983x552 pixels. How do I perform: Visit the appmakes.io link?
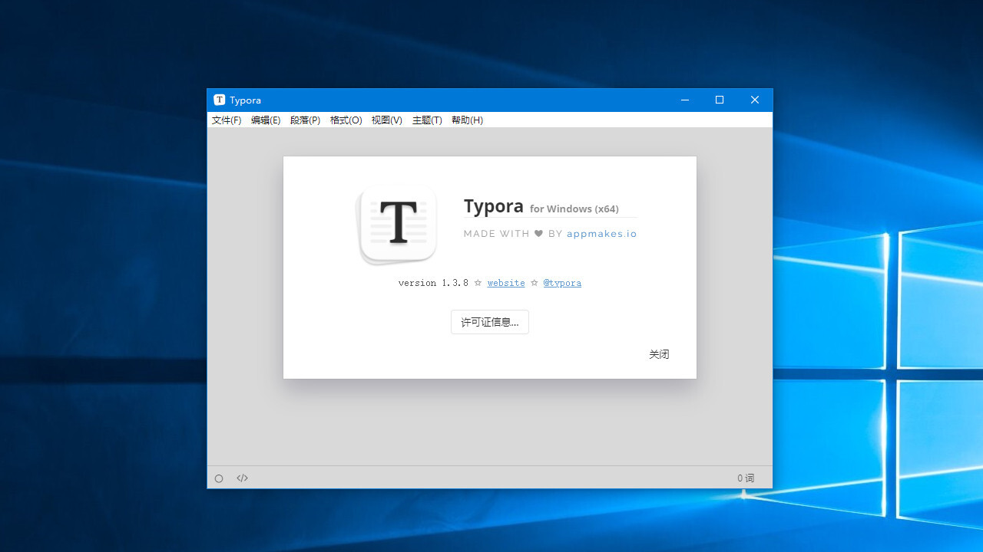pyautogui.click(x=601, y=233)
